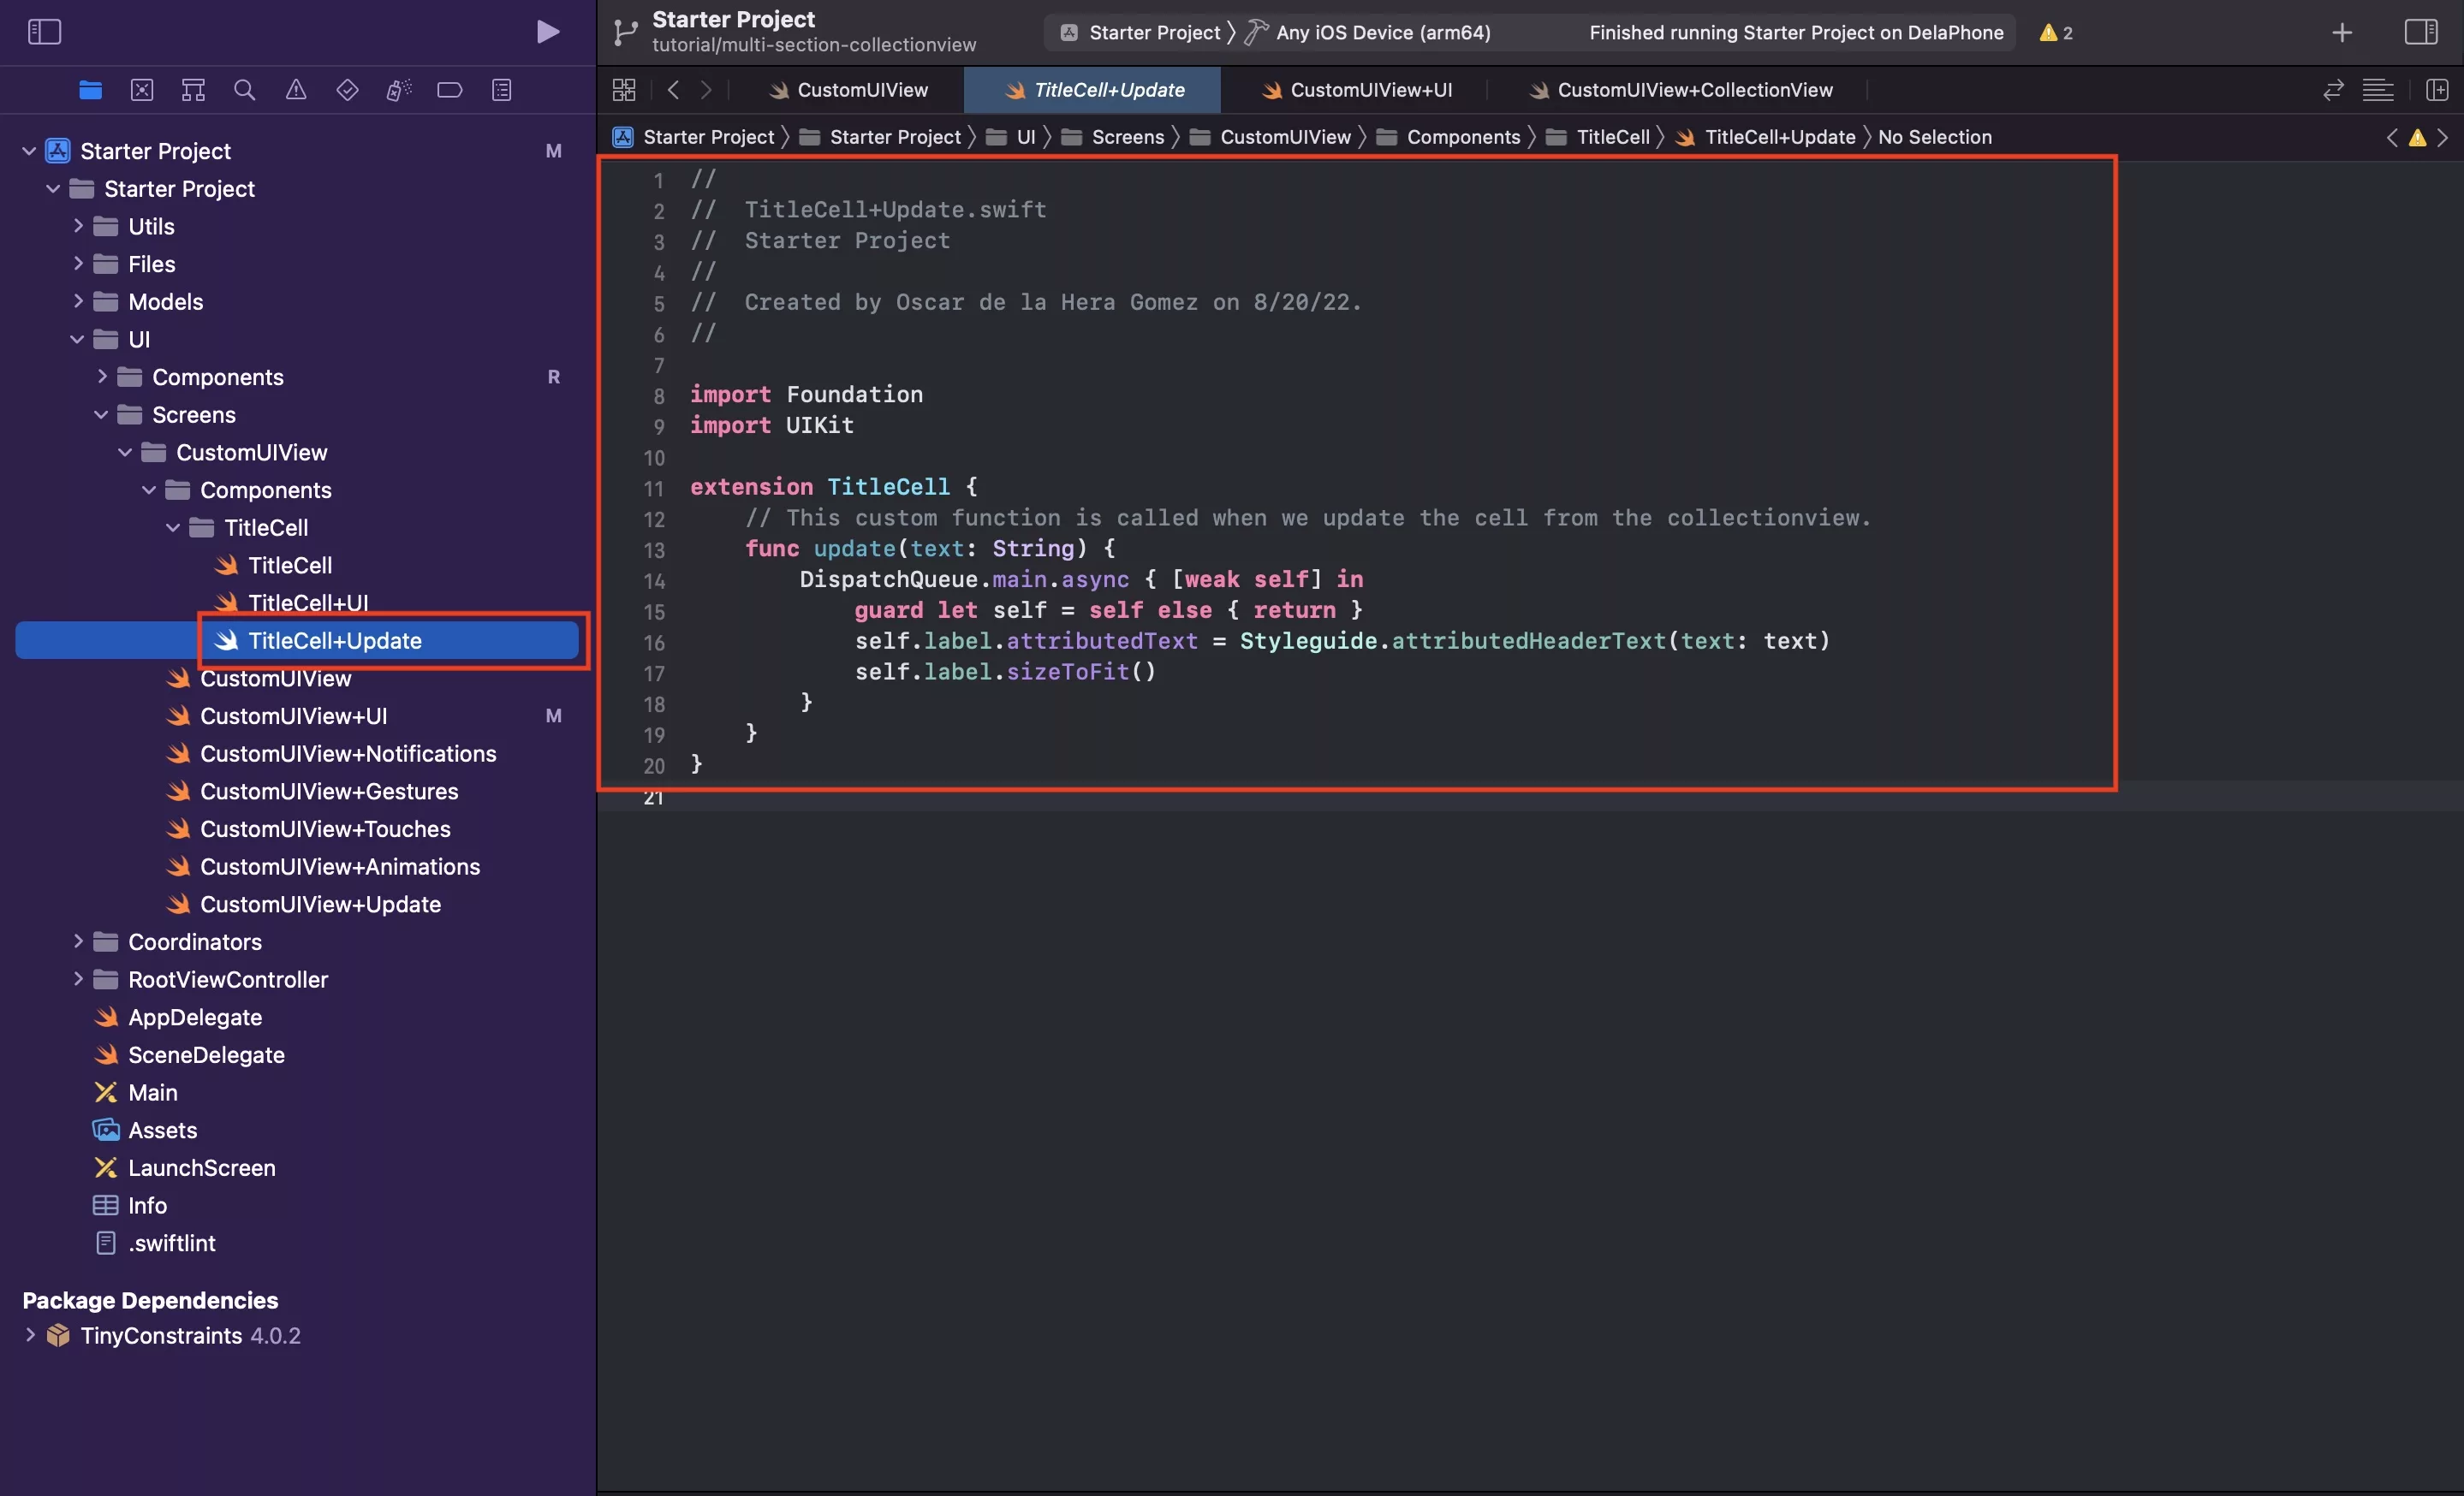The width and height of the screenshot is (2464, 1496).
Task: Collapse the Screens folder
Action: pos(101,415)
